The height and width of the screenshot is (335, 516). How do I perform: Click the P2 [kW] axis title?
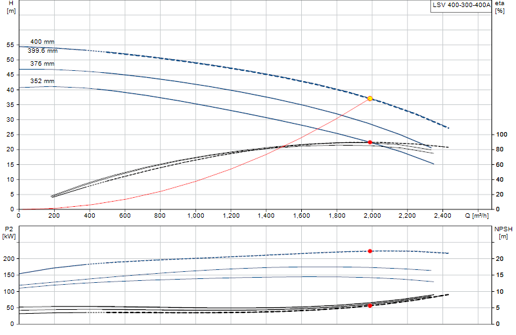tap(9, 233)
